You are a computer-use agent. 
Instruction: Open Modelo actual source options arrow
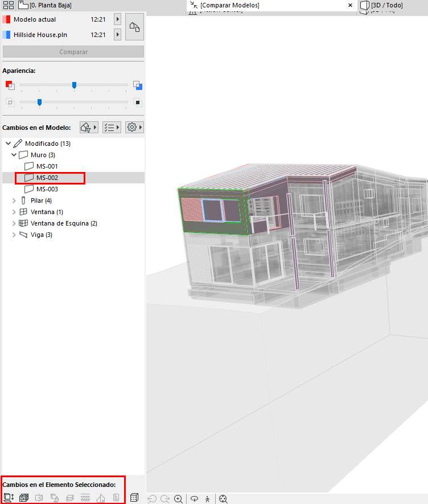(118, 19)
